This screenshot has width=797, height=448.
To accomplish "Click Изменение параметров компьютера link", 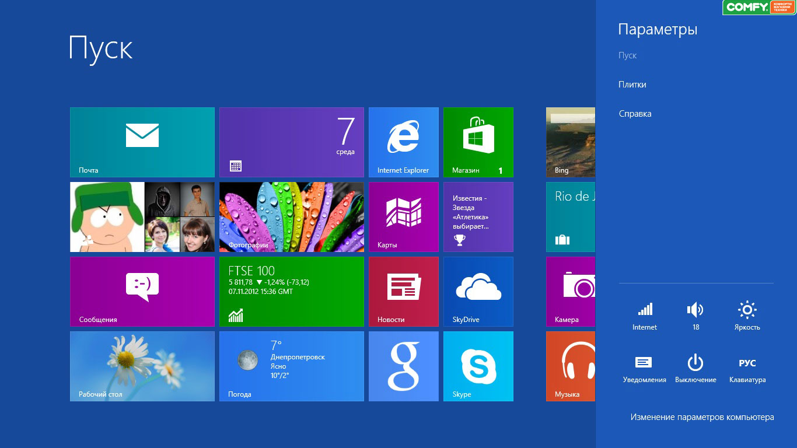I will point(702,417).
